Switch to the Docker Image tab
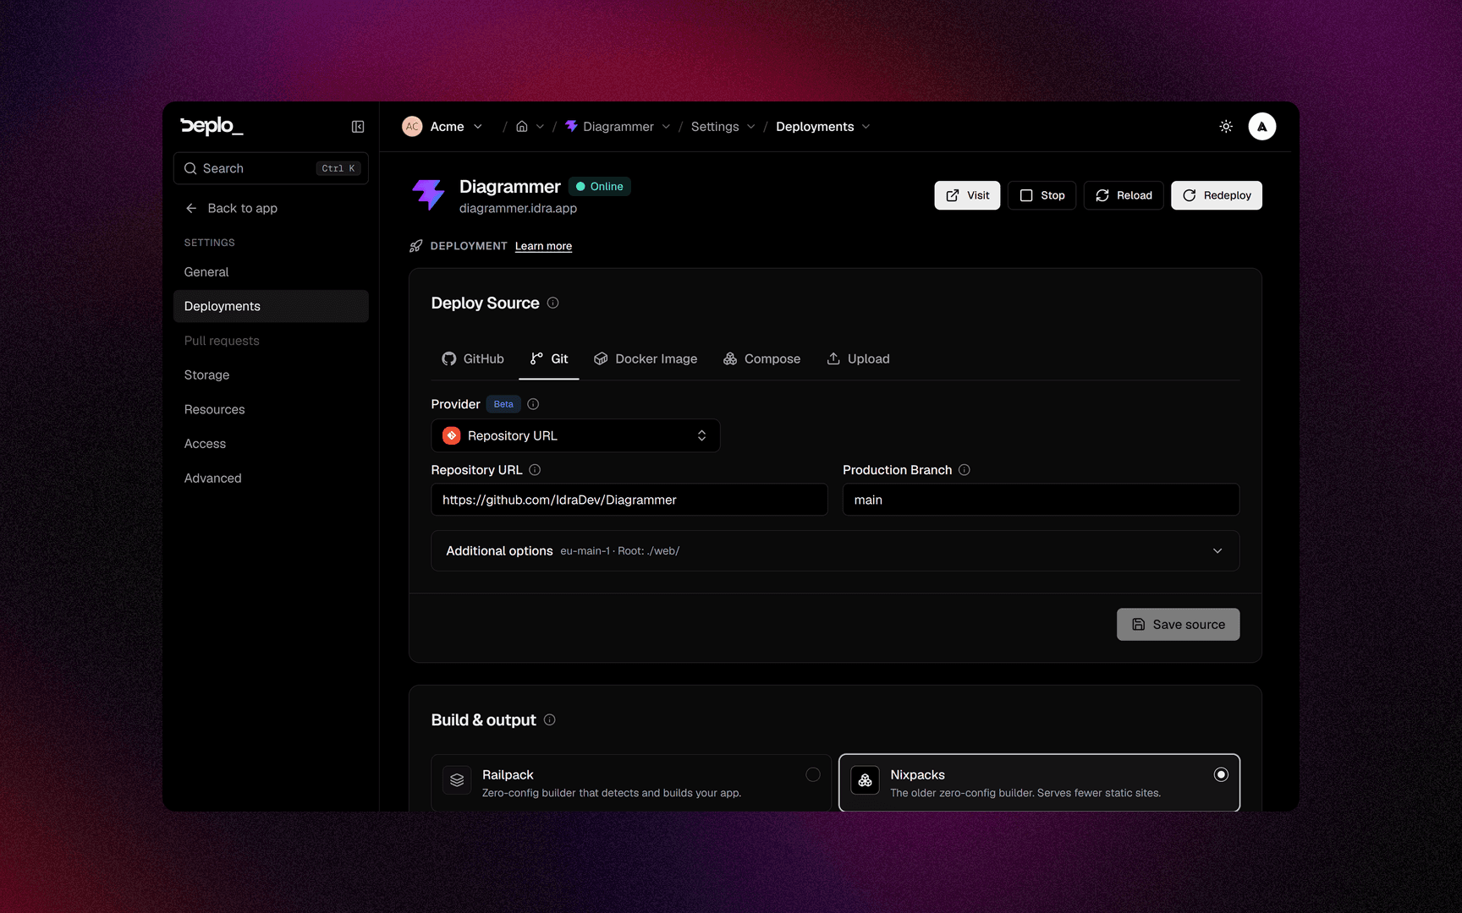The width and height of the screenshot is (1462, 913). (646, 358)
